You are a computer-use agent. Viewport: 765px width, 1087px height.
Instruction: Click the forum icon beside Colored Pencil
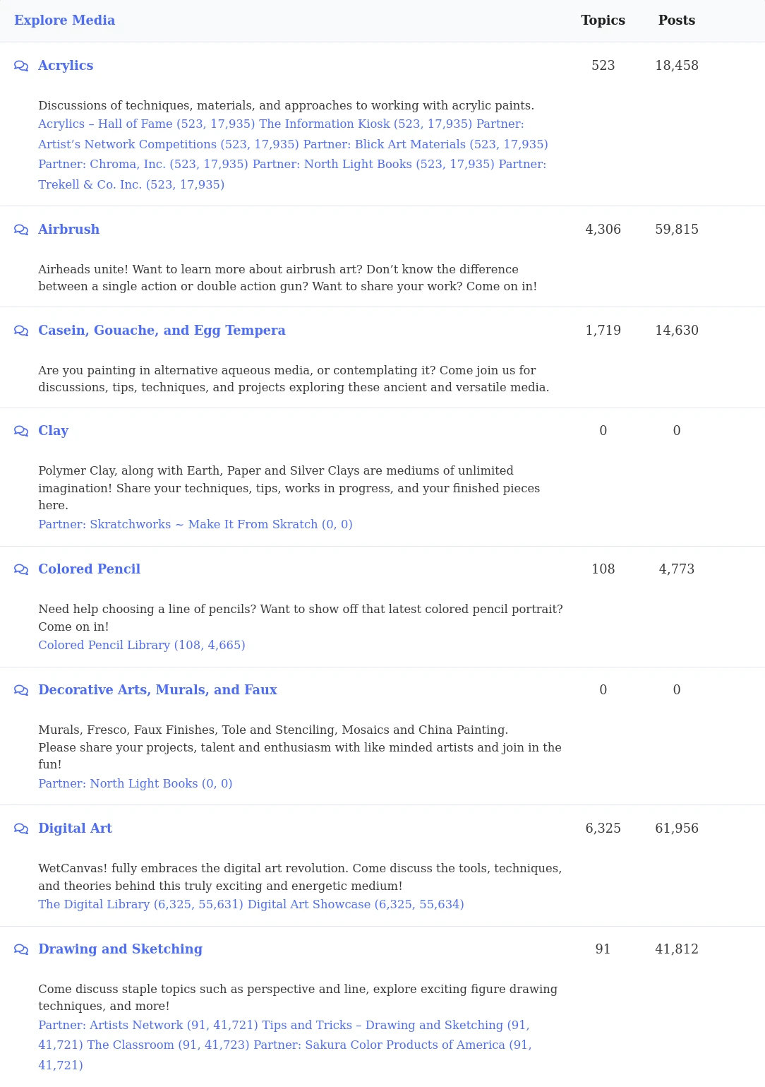coord(21,569)
